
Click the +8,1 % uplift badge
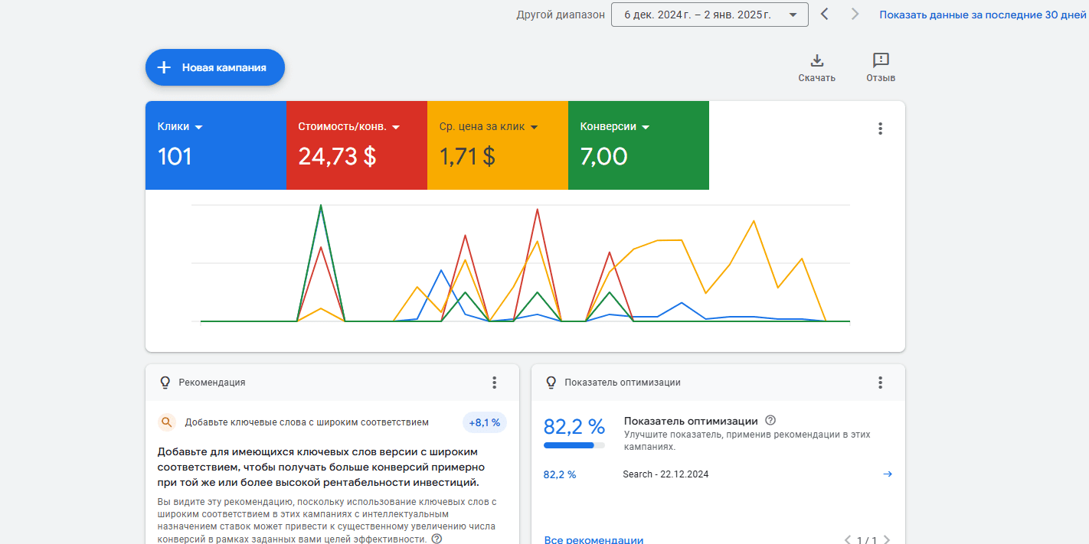point(485,422)
